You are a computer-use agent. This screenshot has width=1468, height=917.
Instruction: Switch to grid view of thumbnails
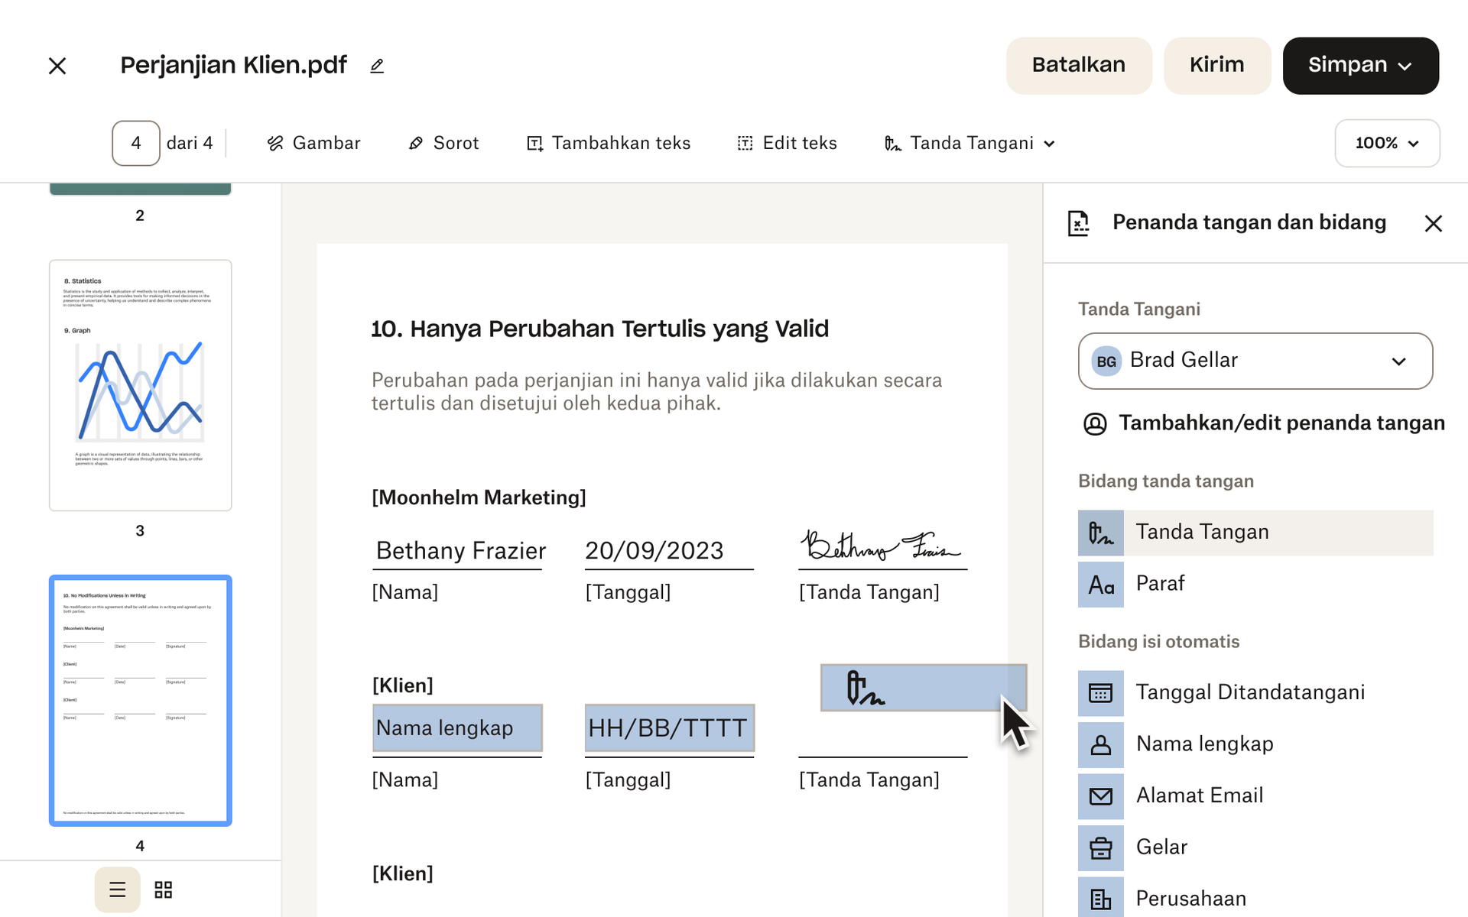pyautogui.click(x=162, y=889)
